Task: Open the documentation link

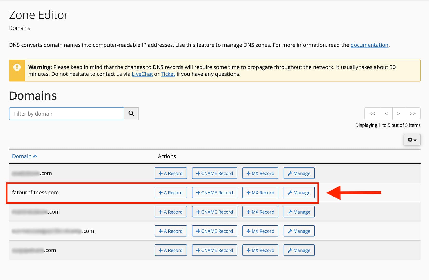Action: pyautogui.click(x=369, y=45)
